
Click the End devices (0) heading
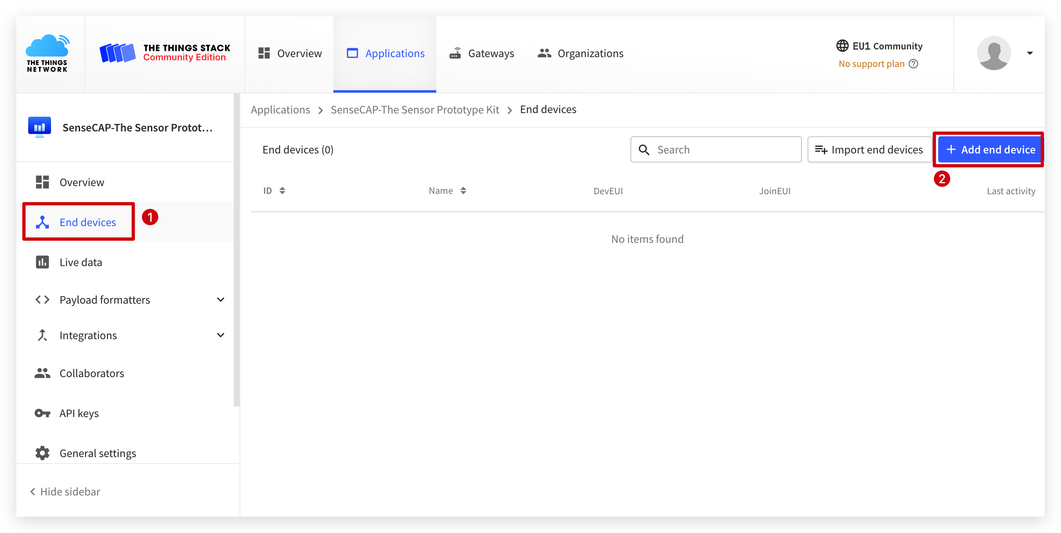coord(298,149)
